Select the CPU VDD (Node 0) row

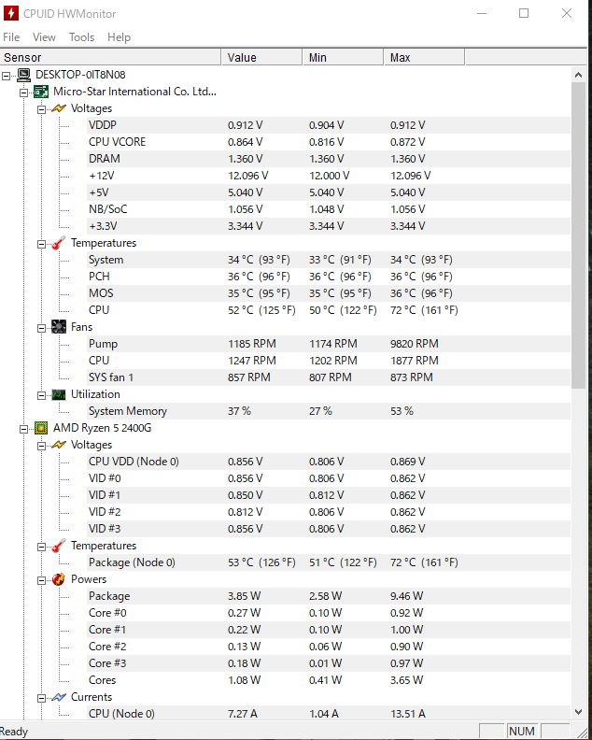[x=329, y=462]
